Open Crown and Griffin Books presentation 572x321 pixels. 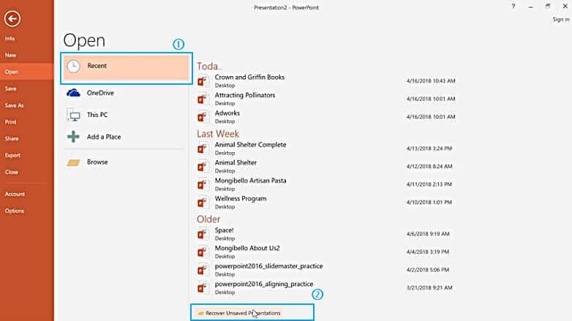pyautogui.click(x=249, y=77)
